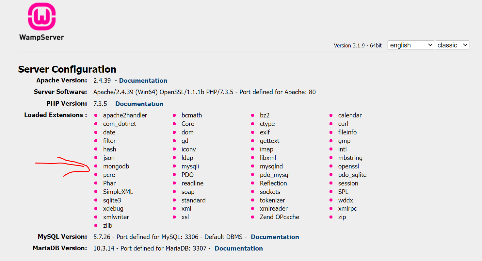
Task: Select the sqlite3 extension text
Action: [x=112, y=200]
